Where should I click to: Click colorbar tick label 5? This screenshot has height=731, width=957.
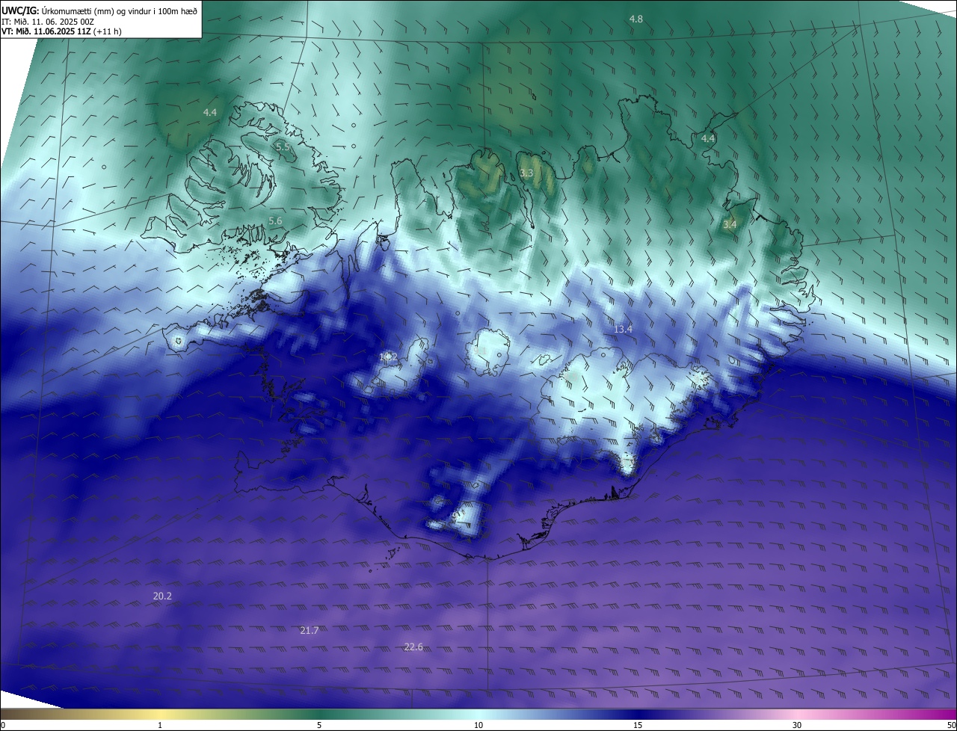(x=319, y=725)
